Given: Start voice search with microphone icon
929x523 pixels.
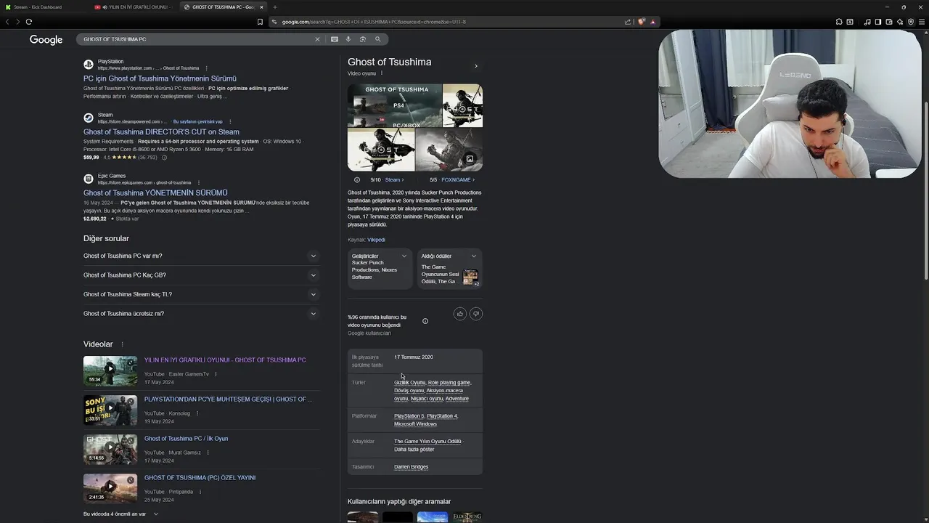Looking at the screenshot, I should tap(348, 39).
